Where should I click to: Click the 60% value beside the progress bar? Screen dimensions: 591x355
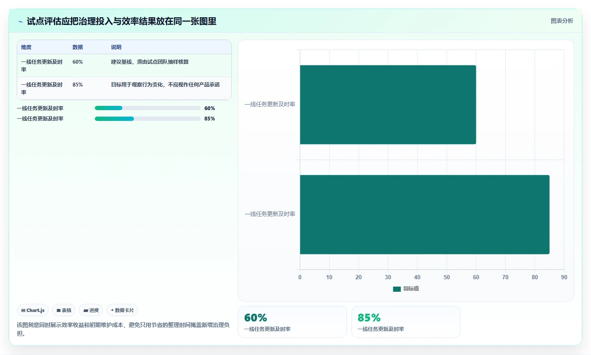[210, 108]
